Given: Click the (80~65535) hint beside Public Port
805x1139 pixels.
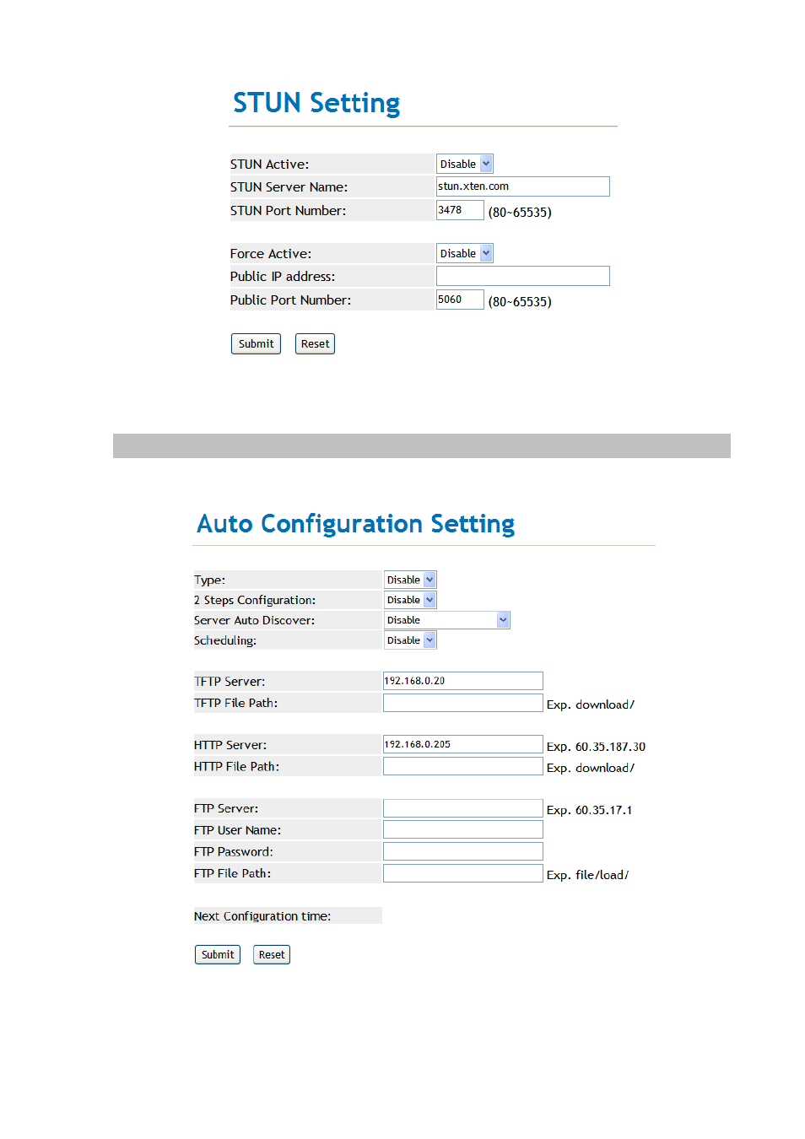Looking at the screenshot, I should tap(520, 302).
